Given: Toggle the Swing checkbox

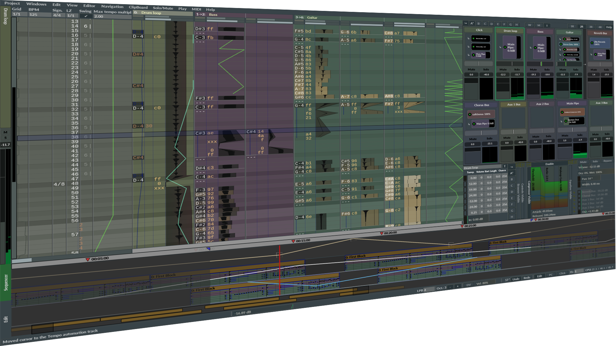Looking at the screenshot, I should pyautogui.click(x=86, y=16).
